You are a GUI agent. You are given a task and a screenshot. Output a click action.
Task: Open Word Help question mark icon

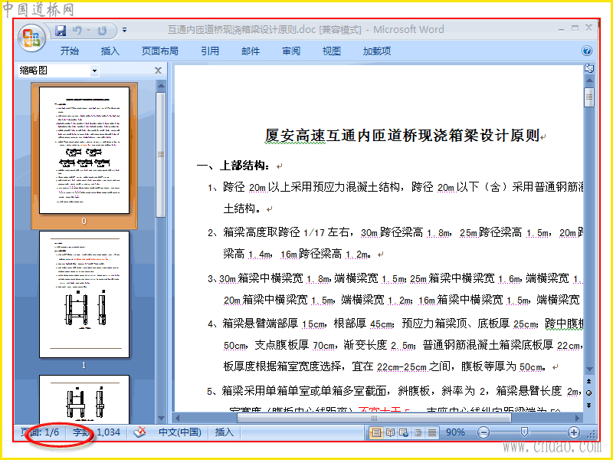[x=586, y=51]
